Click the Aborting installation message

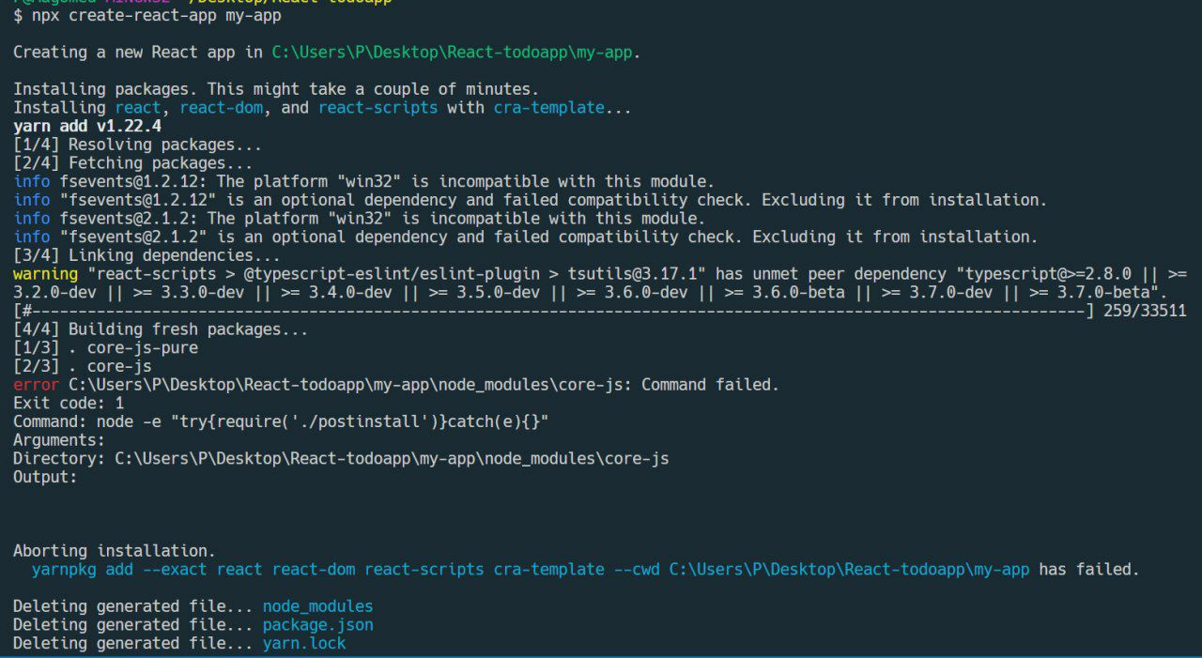[x=114, y=551]
